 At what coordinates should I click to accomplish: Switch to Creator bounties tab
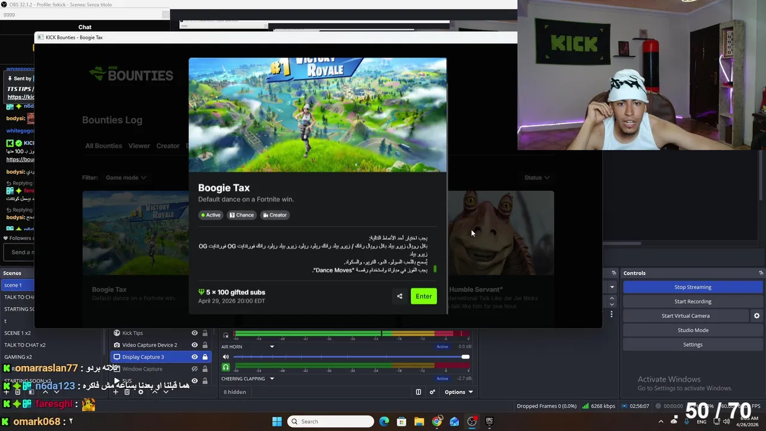click(x=168, y=145)
